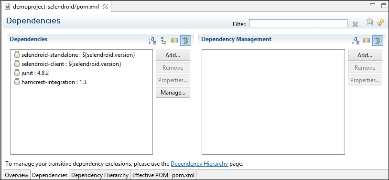The image size is (389, 180).
Task: Toggle show GroupId icon in Dependency Management
Action: click(x=367, y=41)
